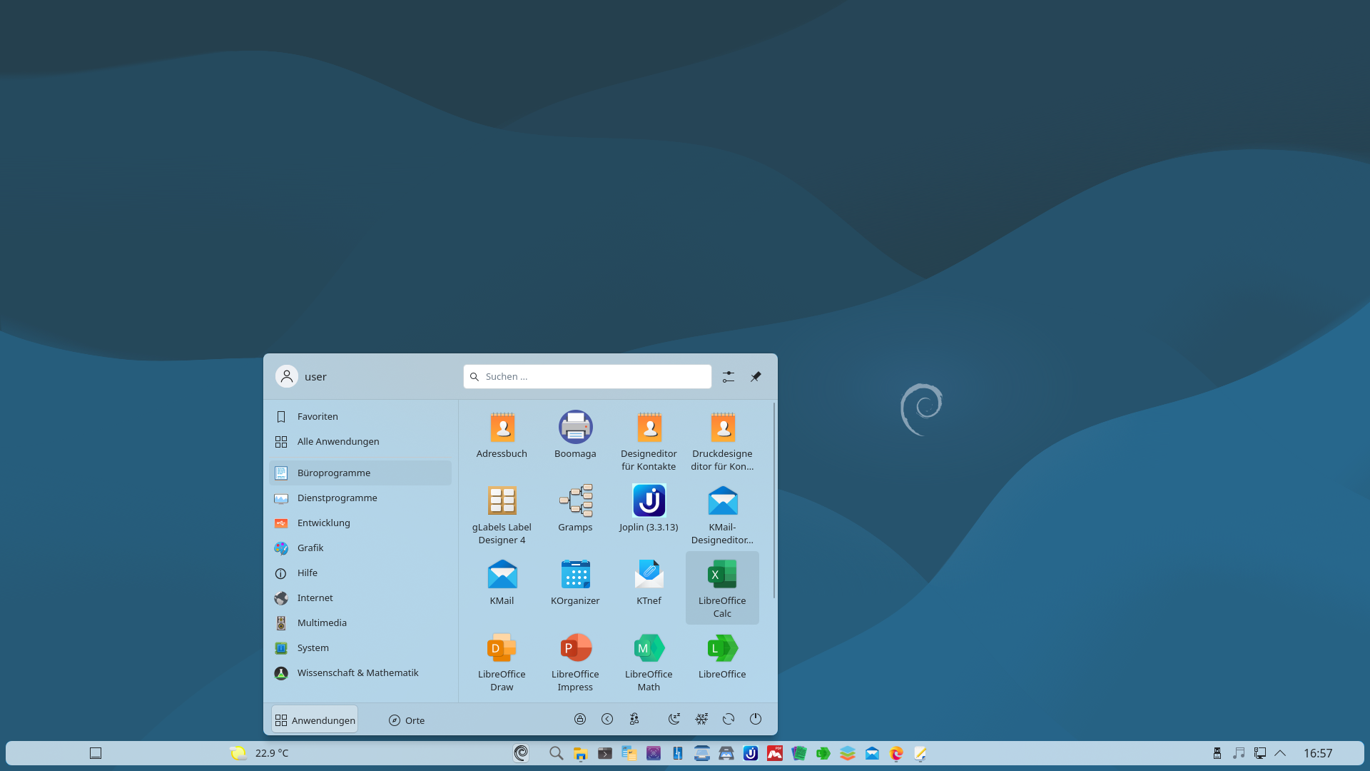Screen dimensions: 1370x771
Task: Launch LibreOffice Impress
Action: coord(575,661)
